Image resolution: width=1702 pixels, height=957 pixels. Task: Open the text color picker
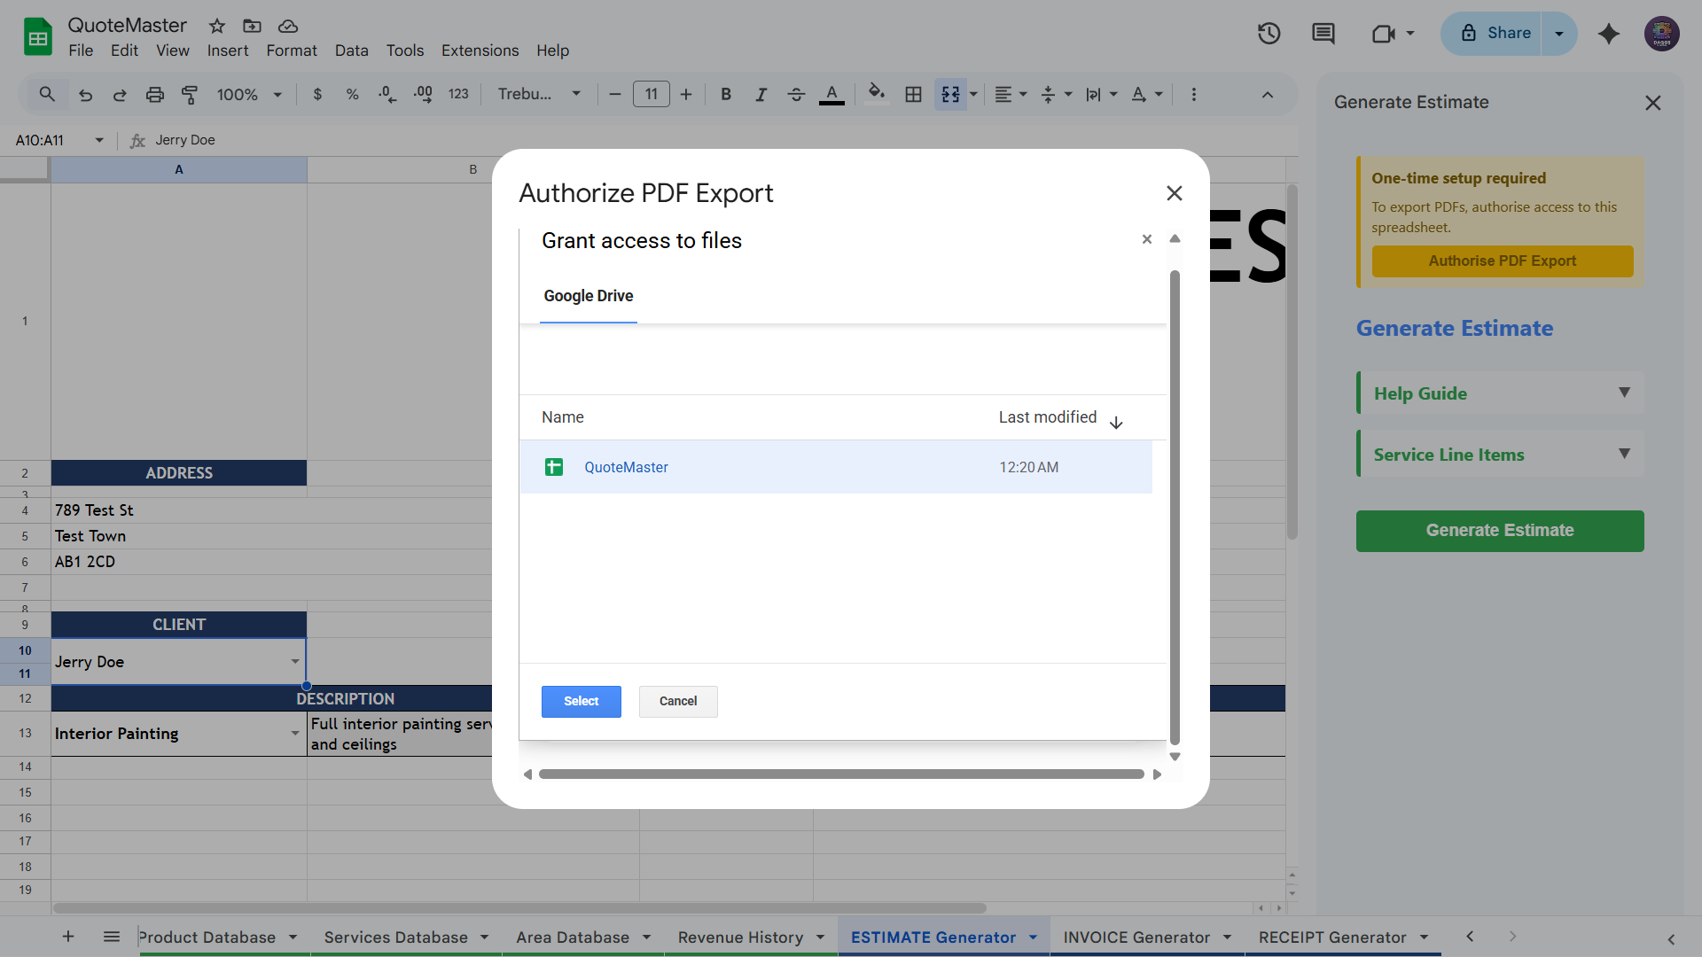pos(831,94)
